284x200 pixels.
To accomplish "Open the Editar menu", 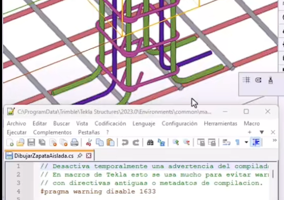I will coord(40,124).
